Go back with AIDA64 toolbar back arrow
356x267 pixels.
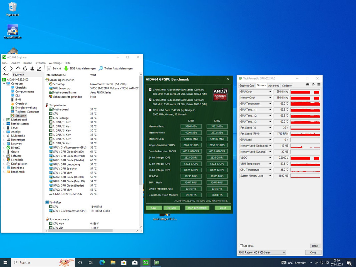pos(5,68)
